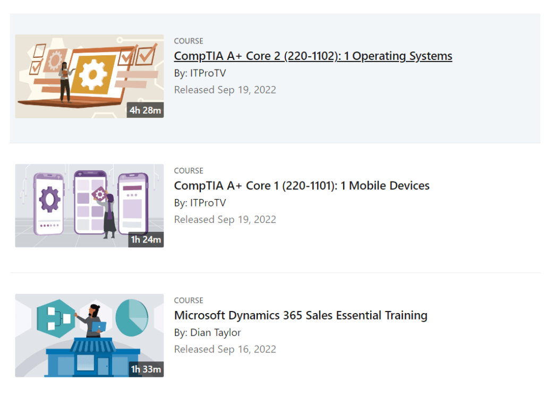544x398 pixels.
Task: Click the white gear icon on laptop illustration
Action: [93, 74]
